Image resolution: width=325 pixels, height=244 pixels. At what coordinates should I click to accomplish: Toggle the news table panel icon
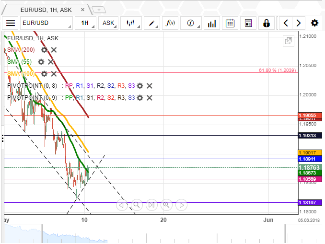point(248,23)
